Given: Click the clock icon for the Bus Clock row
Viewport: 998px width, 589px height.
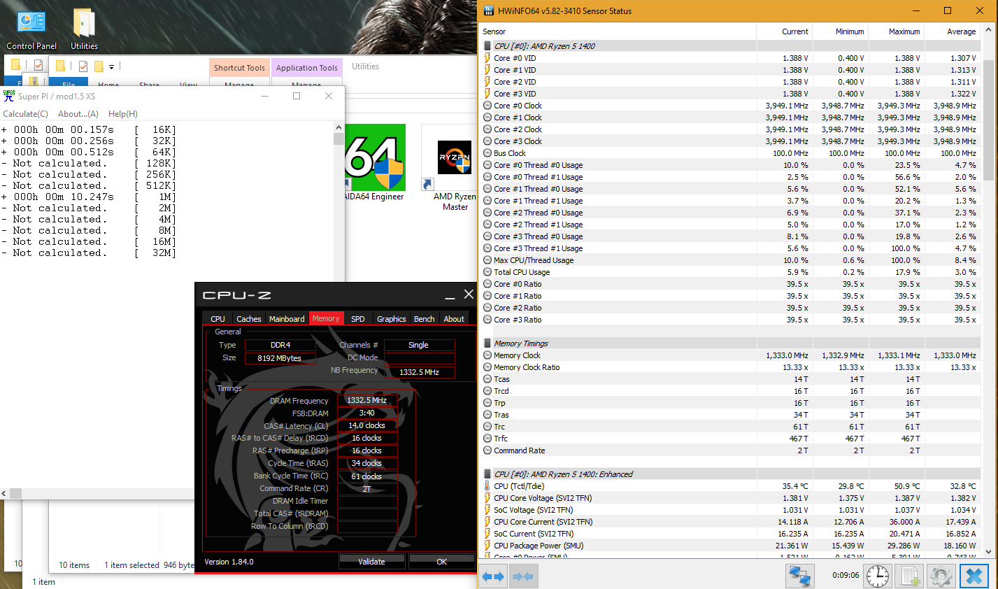Looking at the screenshot, I should coord(487,153).
